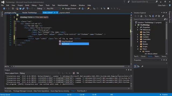Click the Alphabetical sort icon in Properties panel
172x96 pixels.
click(138, 66)
